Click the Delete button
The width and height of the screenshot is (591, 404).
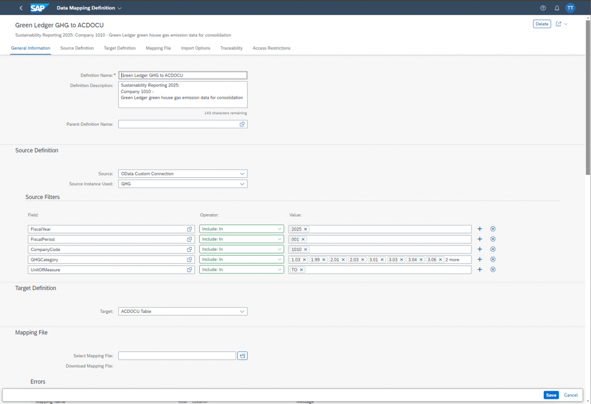point(542,24)
